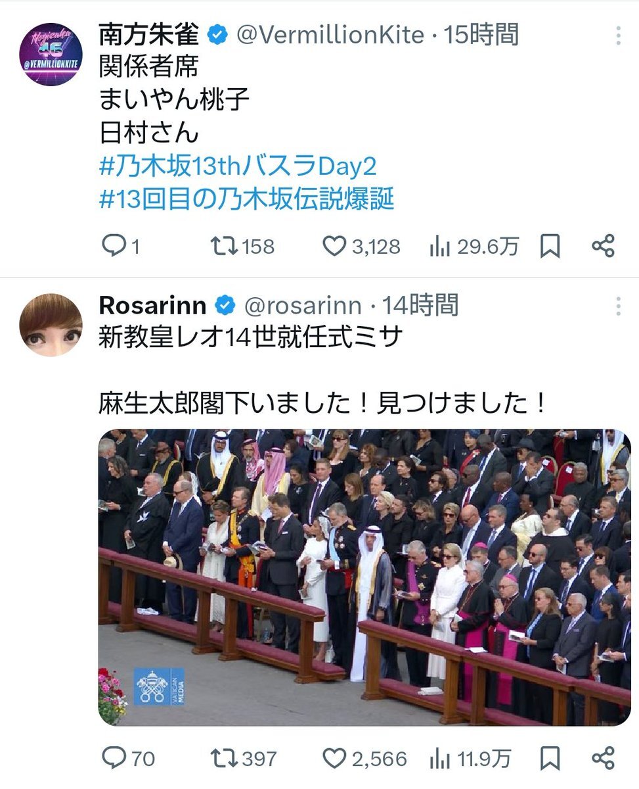Open the Rosarinn profile avatar
This screenshot has height=789, width=639.
pyautogui.click(x=51, y=325)
